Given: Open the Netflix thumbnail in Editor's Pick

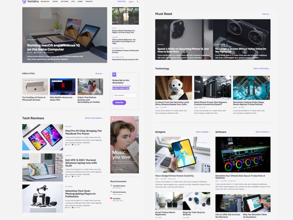Looking at the screenshot, I should 63,87.
